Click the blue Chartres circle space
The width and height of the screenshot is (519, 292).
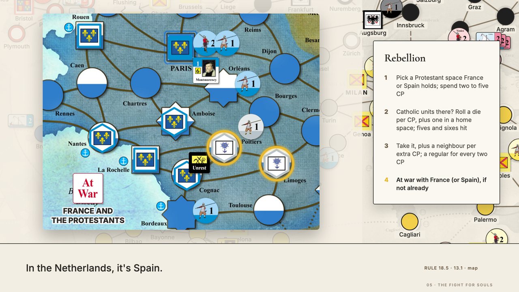[146, 83]
